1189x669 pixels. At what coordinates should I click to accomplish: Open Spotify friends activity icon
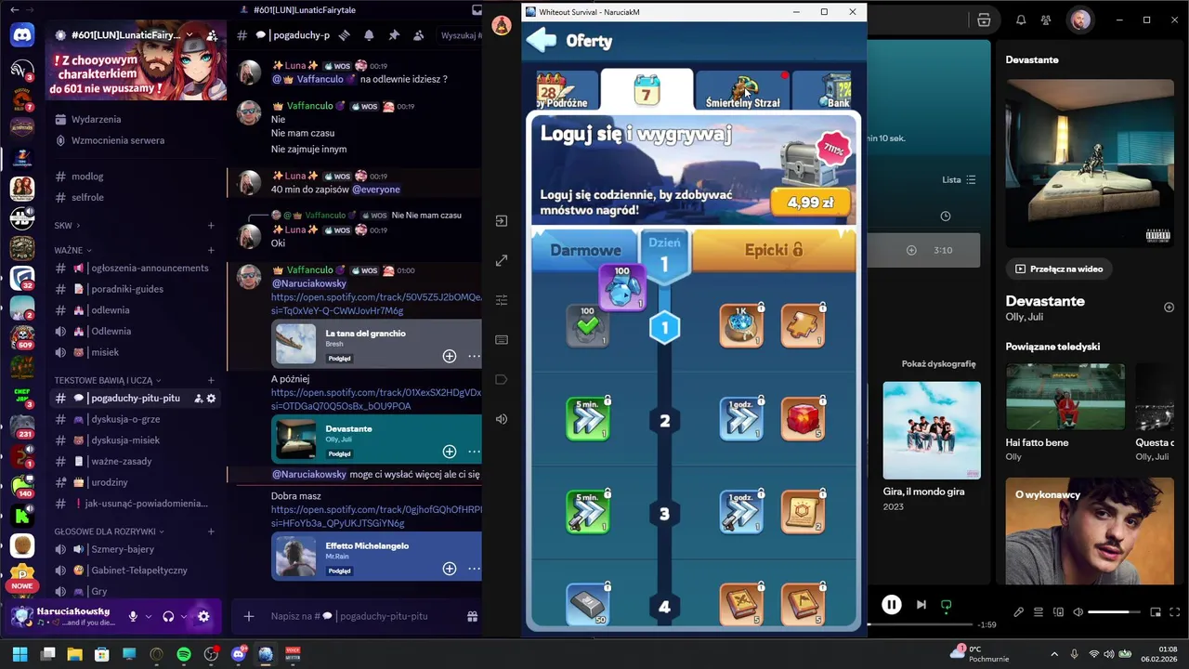point(1046,20)
